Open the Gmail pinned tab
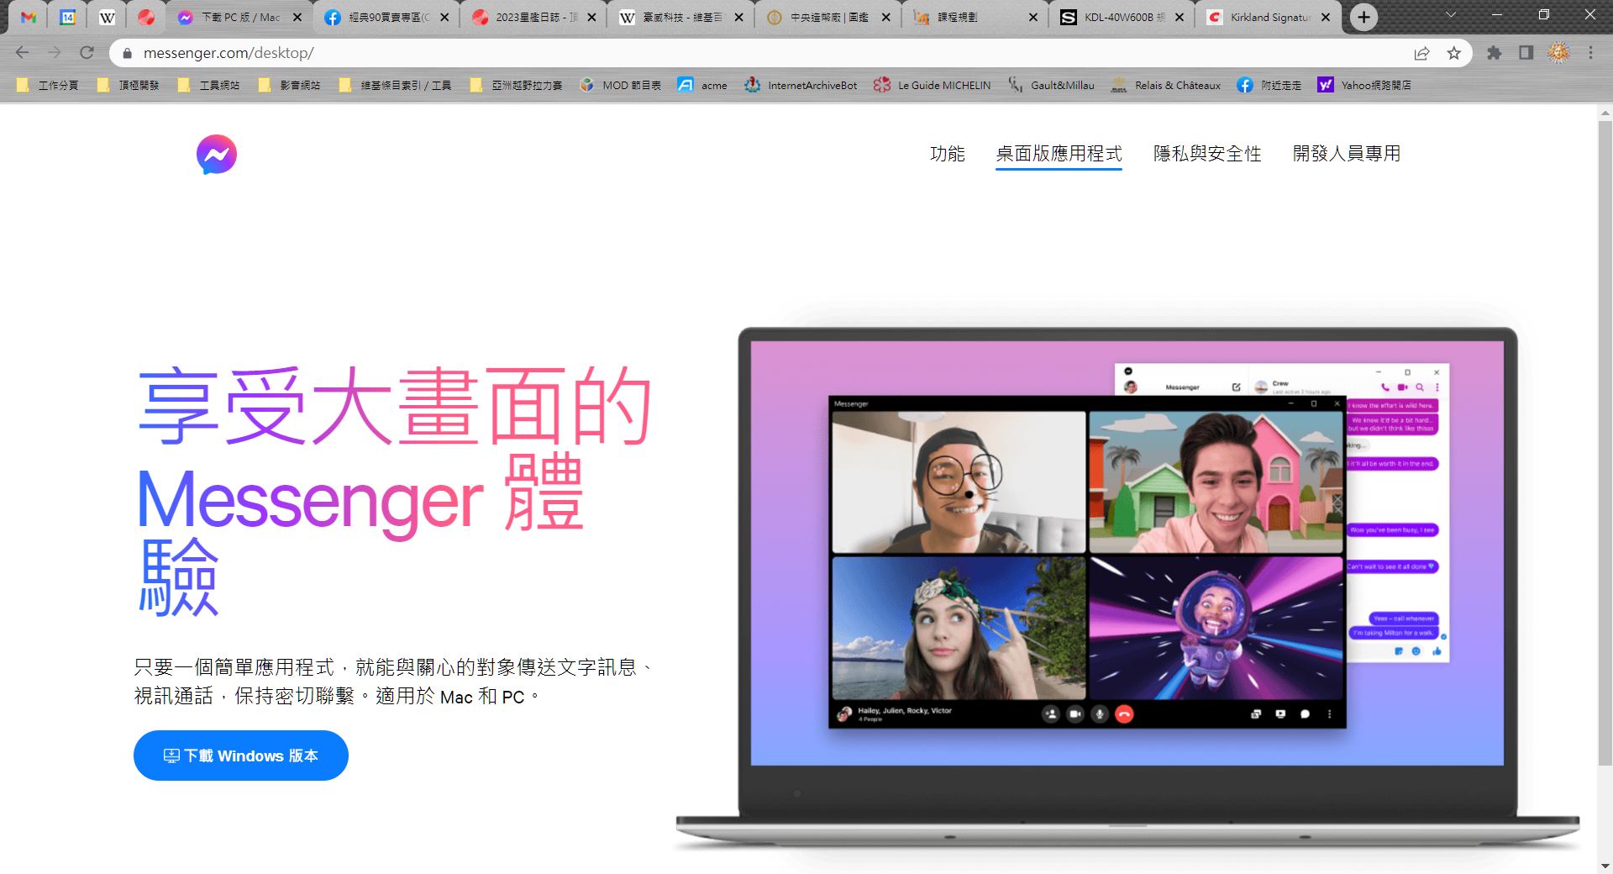Viewport: 1613px width, 874px height. coord(29,17)
